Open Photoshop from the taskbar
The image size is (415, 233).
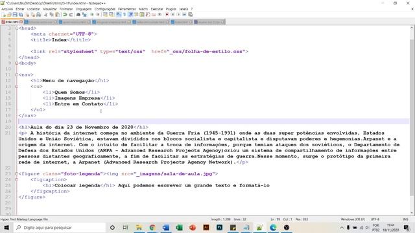click(219, 227)
